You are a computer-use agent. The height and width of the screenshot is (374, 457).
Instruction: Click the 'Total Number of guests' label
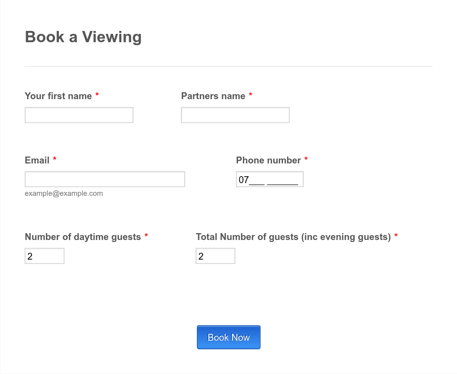(x=293, y=237)
